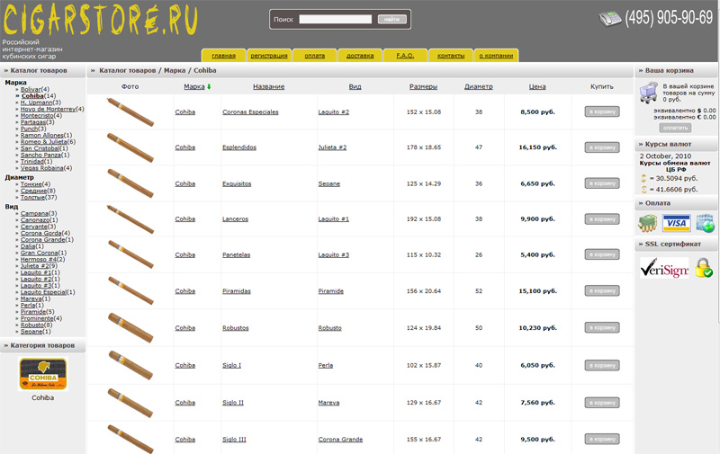Sort table by Диаметр column
The image size is (720, 454).
tap(479, 86)
